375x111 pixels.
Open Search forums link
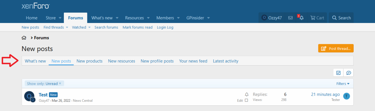tap(106, 27)
